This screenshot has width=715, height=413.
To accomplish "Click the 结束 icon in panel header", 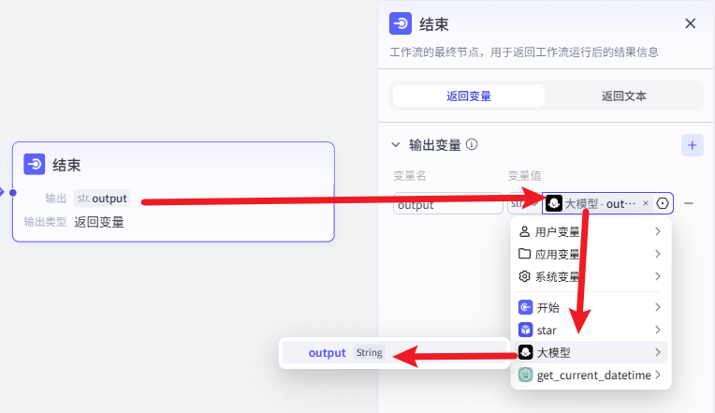I will point(401,23).
